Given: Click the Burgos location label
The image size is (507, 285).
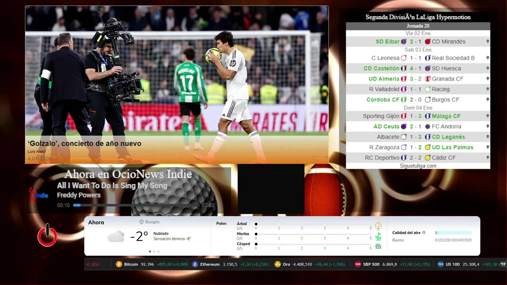Looking at the screenshot, I should pyautogui.click(x=152, y=222).
